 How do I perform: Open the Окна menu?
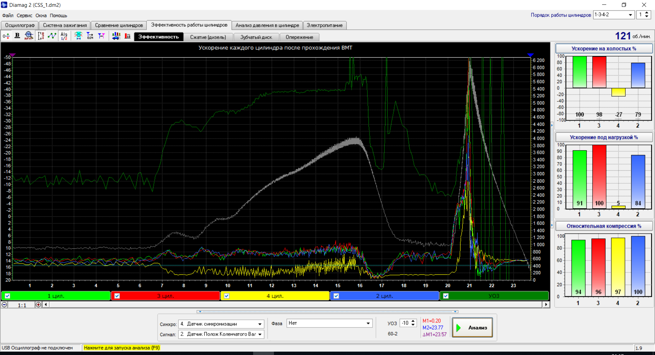(x=41, y=15)
